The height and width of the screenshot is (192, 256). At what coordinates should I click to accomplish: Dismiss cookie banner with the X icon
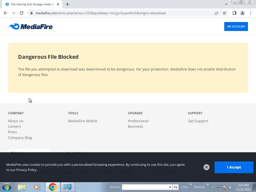click(206, 167)
